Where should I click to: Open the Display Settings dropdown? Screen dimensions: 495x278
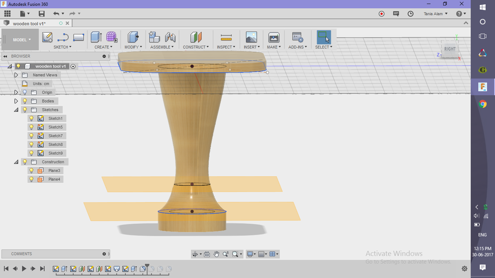251,254
